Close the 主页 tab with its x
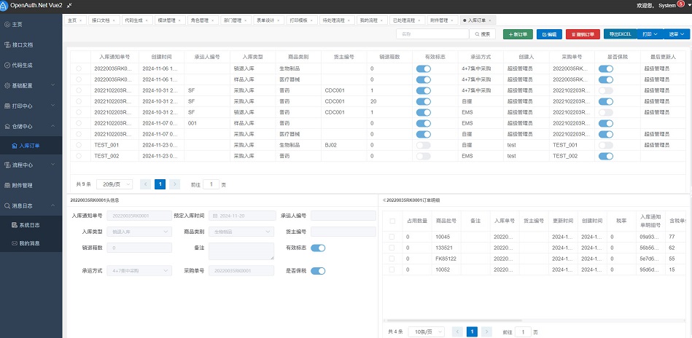The height and width of the screenshot is (338, 692). pyautogui.click(x=80, y=20)
